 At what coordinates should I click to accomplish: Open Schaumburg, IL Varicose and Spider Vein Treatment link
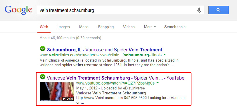tap(105, 50)
